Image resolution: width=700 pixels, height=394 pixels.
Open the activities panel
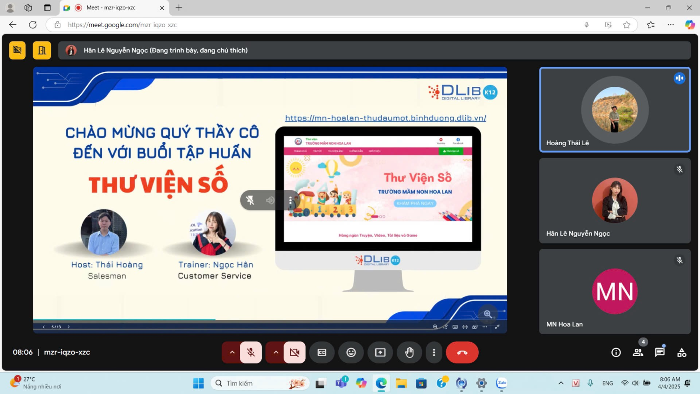pos(682,352)
